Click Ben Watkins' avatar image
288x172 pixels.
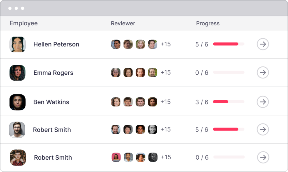tap(17, 102)
